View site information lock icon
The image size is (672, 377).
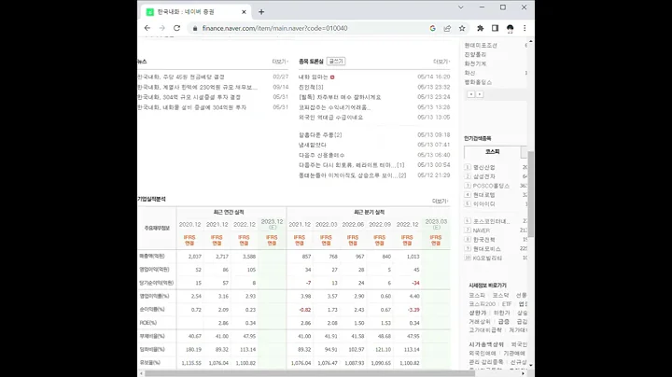[x=195, y=28]
